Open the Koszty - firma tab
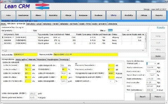The width and height of the screenshot is (168, 104). 85,24
